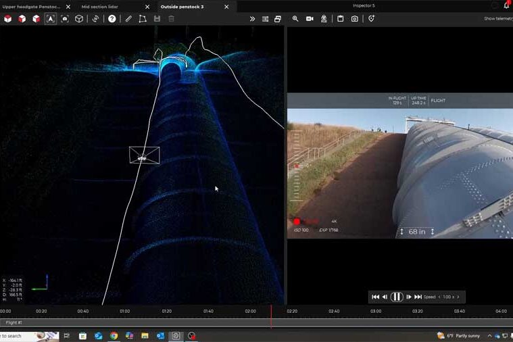Click the Windows search box

(30, 336)
